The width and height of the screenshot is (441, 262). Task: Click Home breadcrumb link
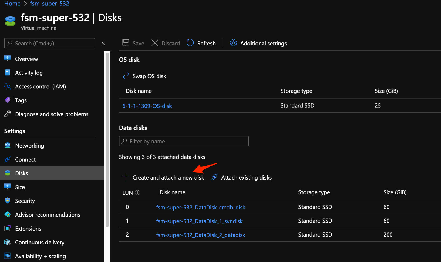coord(12,4)
